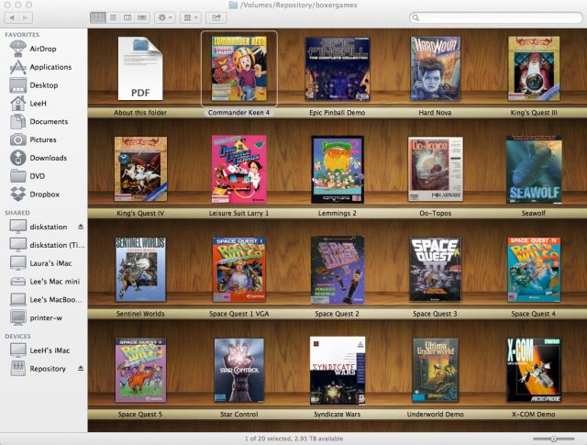The image size is (587, 445).
Task: Select Hard Nova game box
Action: pos(436,69)
